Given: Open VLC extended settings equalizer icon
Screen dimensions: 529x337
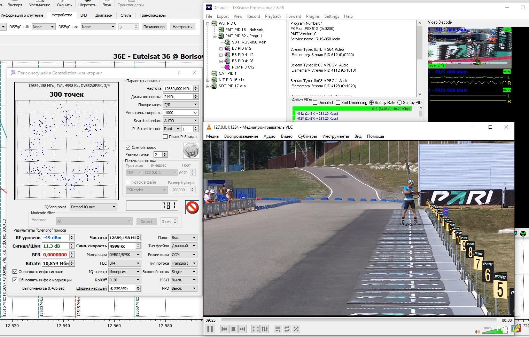Looking at the screenshot, I should [265, 329].
